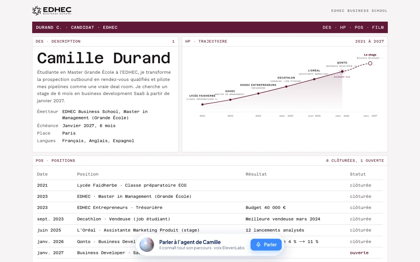420x262 pixels.
Task: Select the Lycée Faidherbe point on the trajectory
Action: [x=202, y=104]
